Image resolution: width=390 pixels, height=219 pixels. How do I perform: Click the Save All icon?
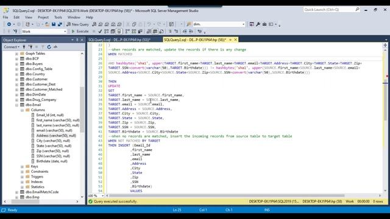click(60, 24)
